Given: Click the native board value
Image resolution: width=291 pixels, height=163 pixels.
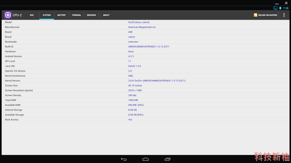Looking at the screenshot, I should click(x=132, y=37).
